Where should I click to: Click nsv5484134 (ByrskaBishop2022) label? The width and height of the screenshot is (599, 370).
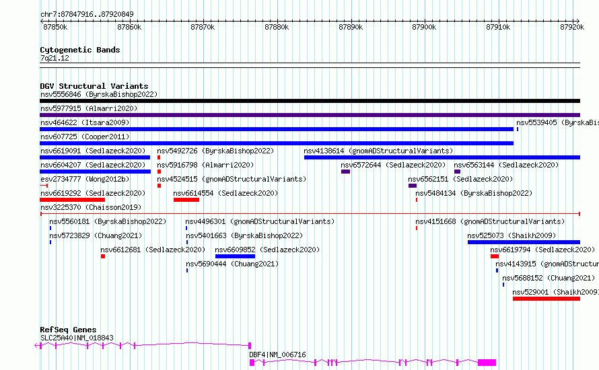pyautogui.click(x=474, y=193)
